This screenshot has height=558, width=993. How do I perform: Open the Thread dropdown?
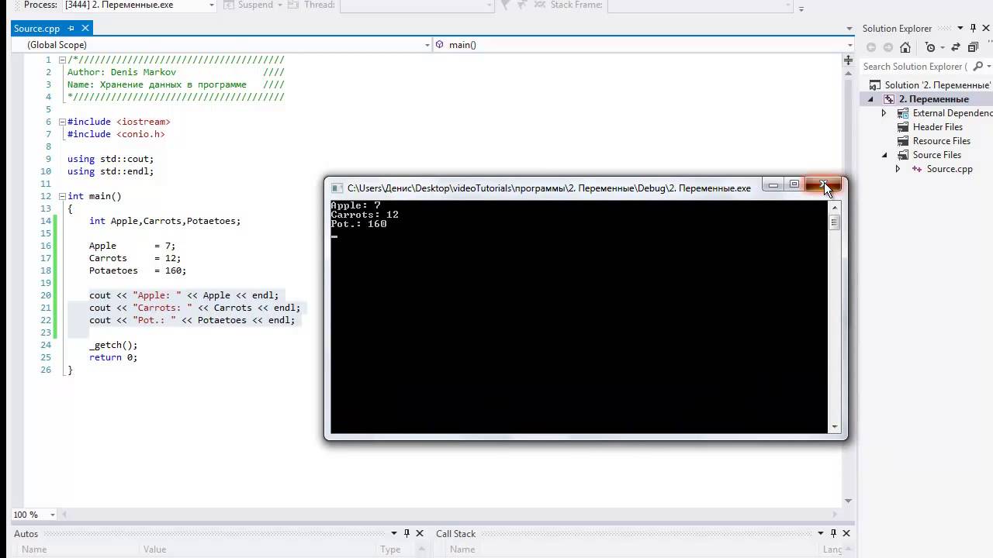pos(490,5)
